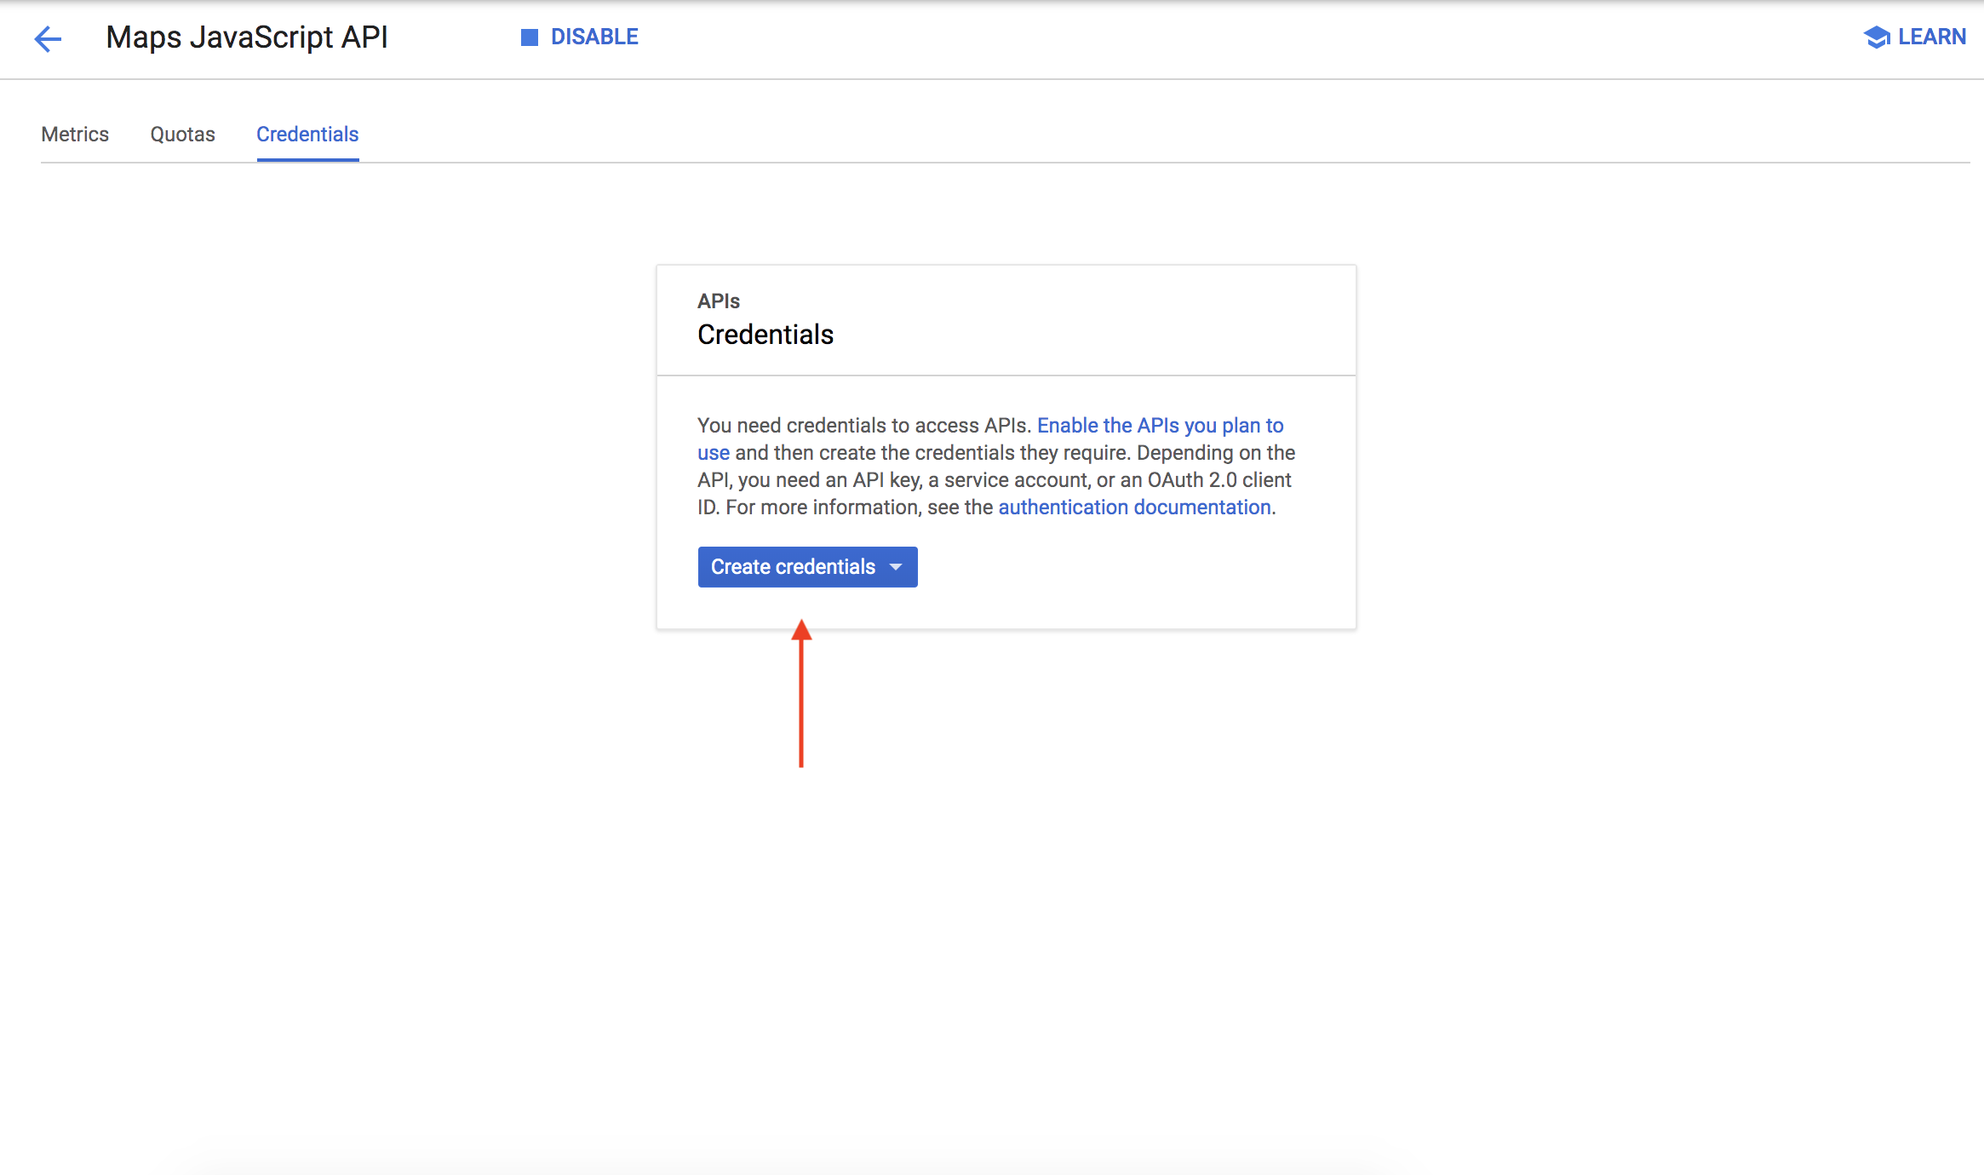The height and width of the screenshot is (1175, 1984).
Task: Expand the Create credentials dropdown caret
Action: (896, 567)
